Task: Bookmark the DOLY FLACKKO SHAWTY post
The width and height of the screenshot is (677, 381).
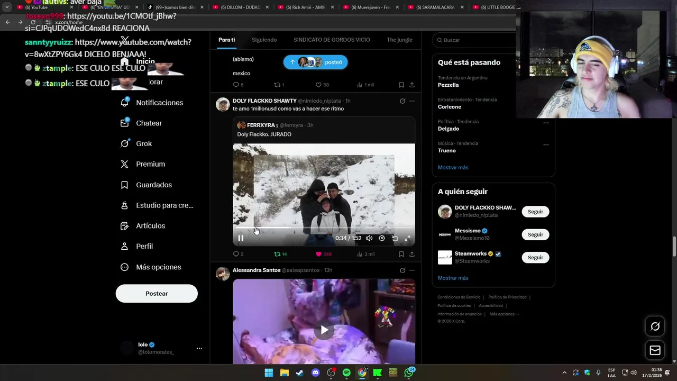Action: (401, 254)
